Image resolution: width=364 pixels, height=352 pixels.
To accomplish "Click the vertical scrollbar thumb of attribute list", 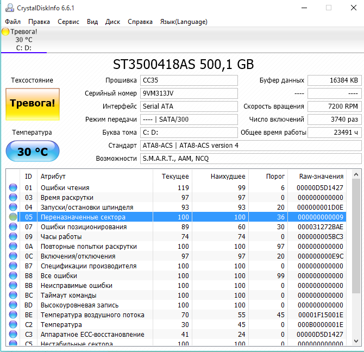I will (x=356, y=236).
